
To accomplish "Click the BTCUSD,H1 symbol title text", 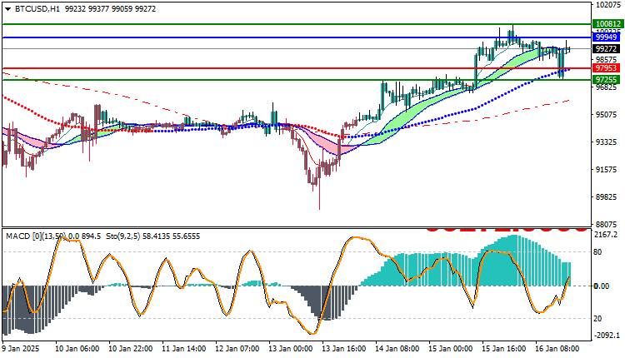I will click(x=37, y=9).
